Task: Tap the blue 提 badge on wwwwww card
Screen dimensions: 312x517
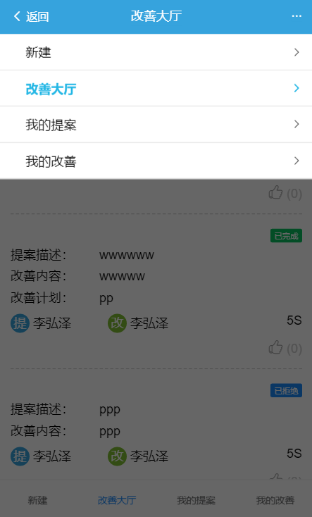Action: (20, 323)
